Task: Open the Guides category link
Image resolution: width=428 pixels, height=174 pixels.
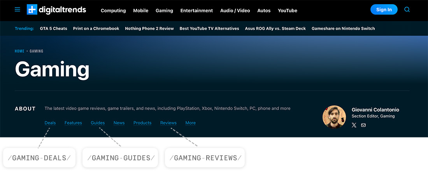Action: coord(98,123)
